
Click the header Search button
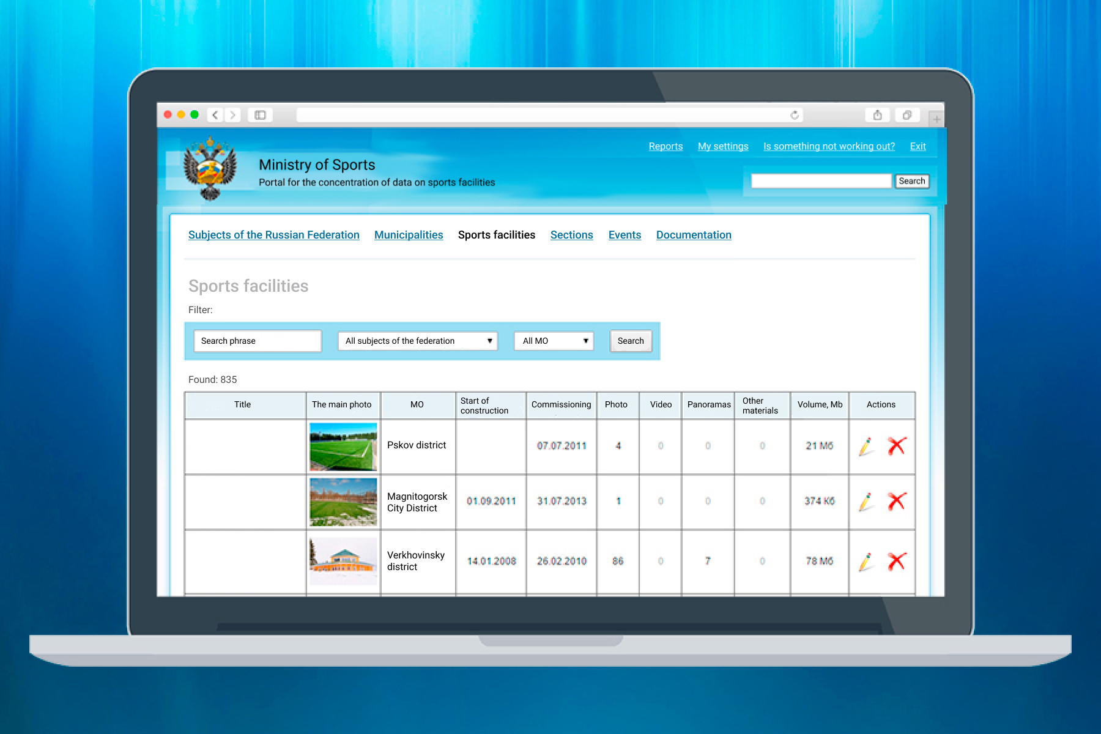[912, 181]
